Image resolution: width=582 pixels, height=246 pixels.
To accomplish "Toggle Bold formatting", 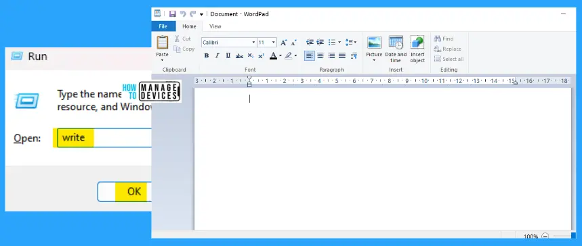I will point(207,56).
